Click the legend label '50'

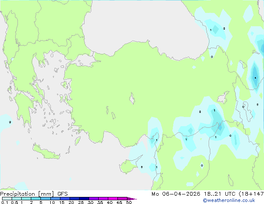(129, 202)
